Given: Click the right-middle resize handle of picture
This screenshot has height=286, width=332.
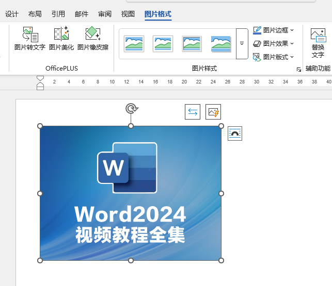Looking at the screenshot, I should (221, 193).
